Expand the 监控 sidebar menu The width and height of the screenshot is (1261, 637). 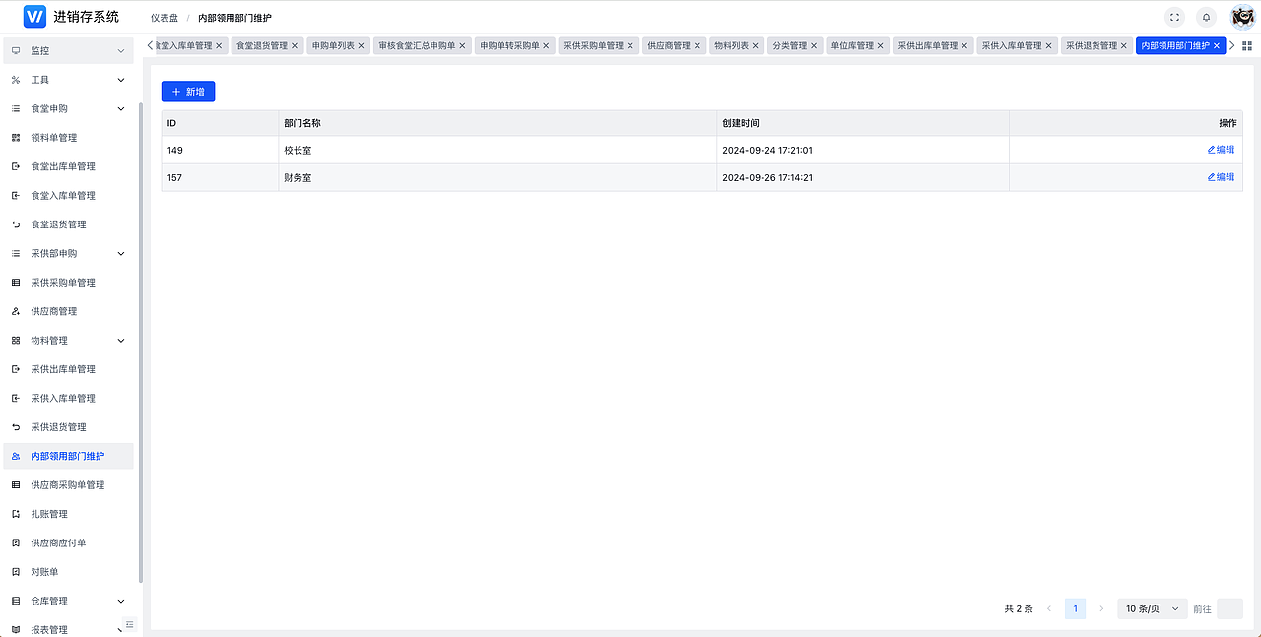67,50
